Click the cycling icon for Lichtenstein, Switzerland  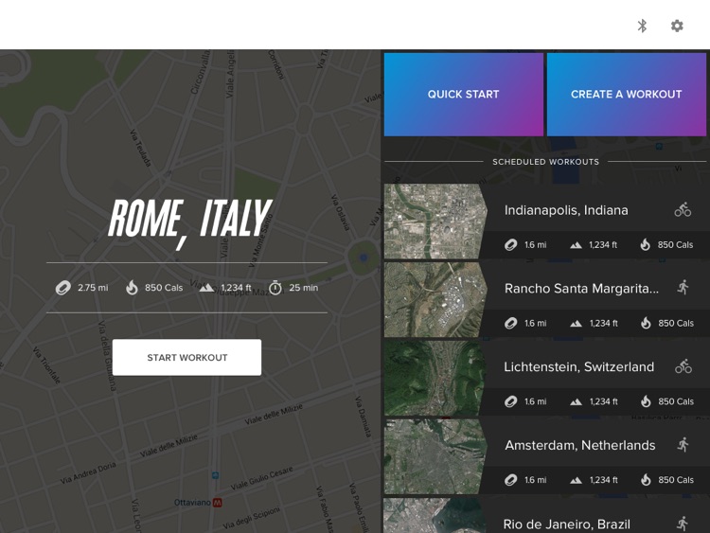pos(683,366)
